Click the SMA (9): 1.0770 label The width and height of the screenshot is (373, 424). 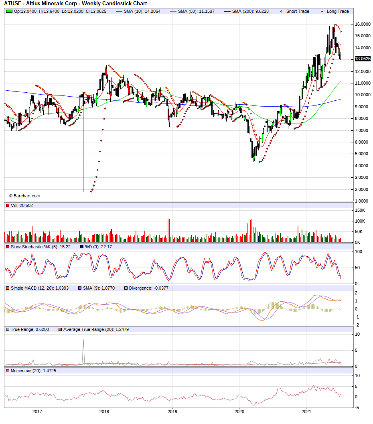click(x=99, y=288)
